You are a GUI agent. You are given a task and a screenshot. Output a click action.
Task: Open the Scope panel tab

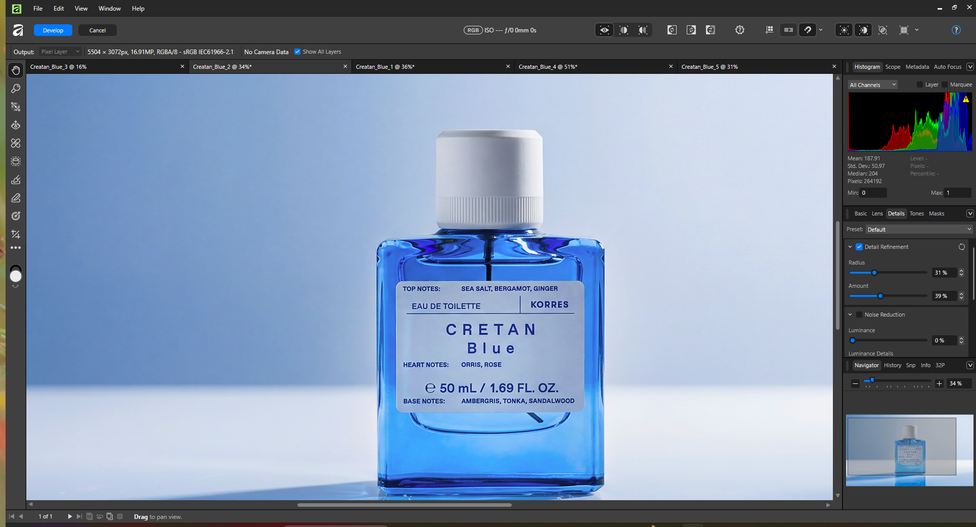point(893,67)
